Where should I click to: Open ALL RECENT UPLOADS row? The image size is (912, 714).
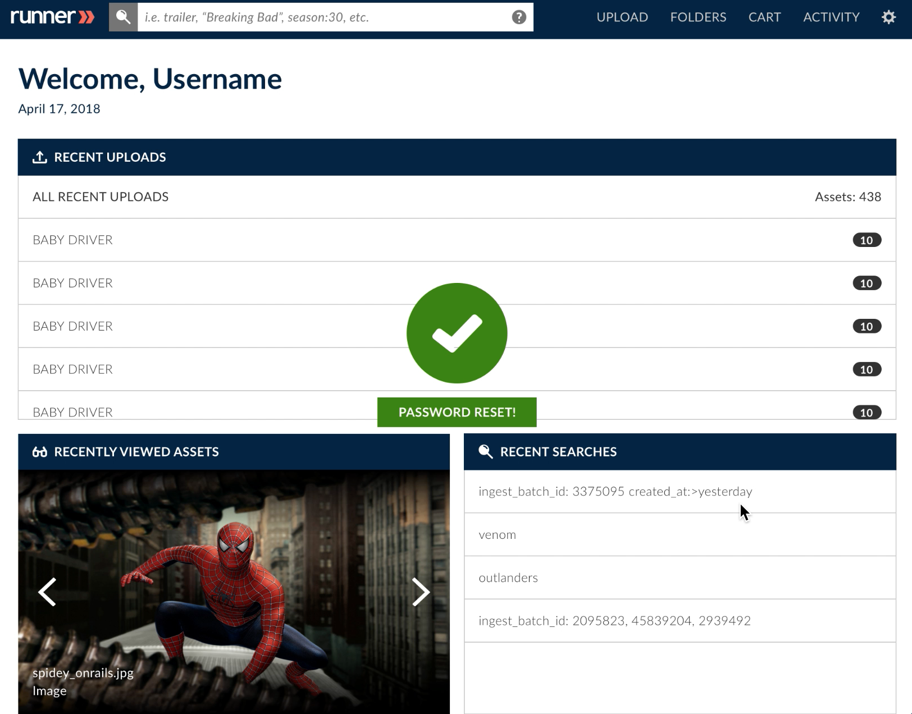pos(457,197)
